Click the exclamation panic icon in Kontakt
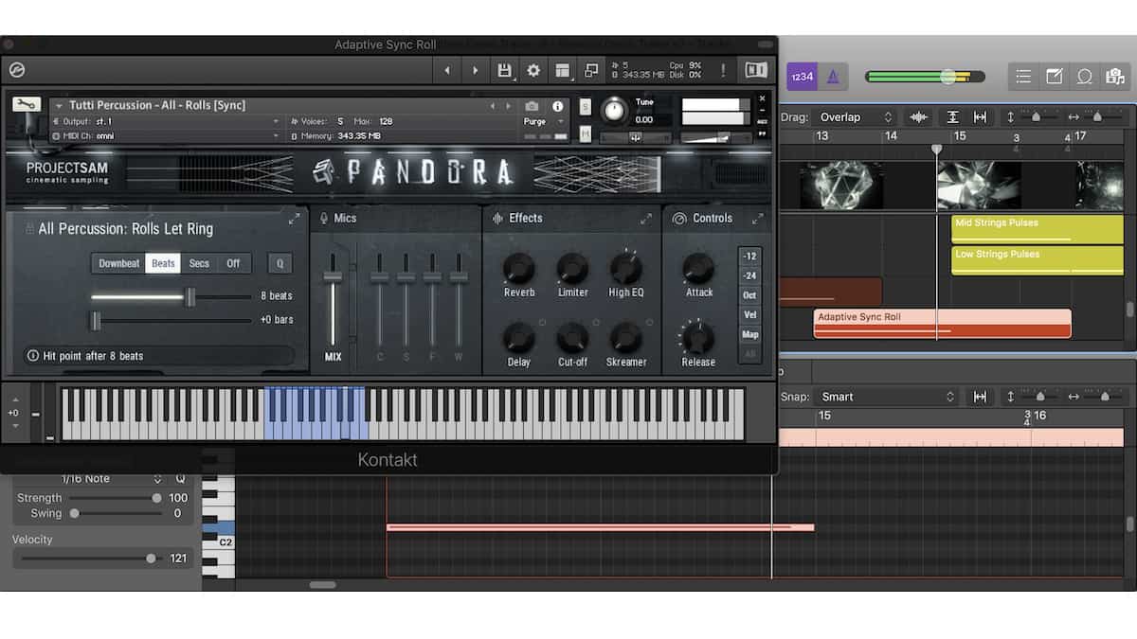This screenshot has width=1137, height=639. 723,70
